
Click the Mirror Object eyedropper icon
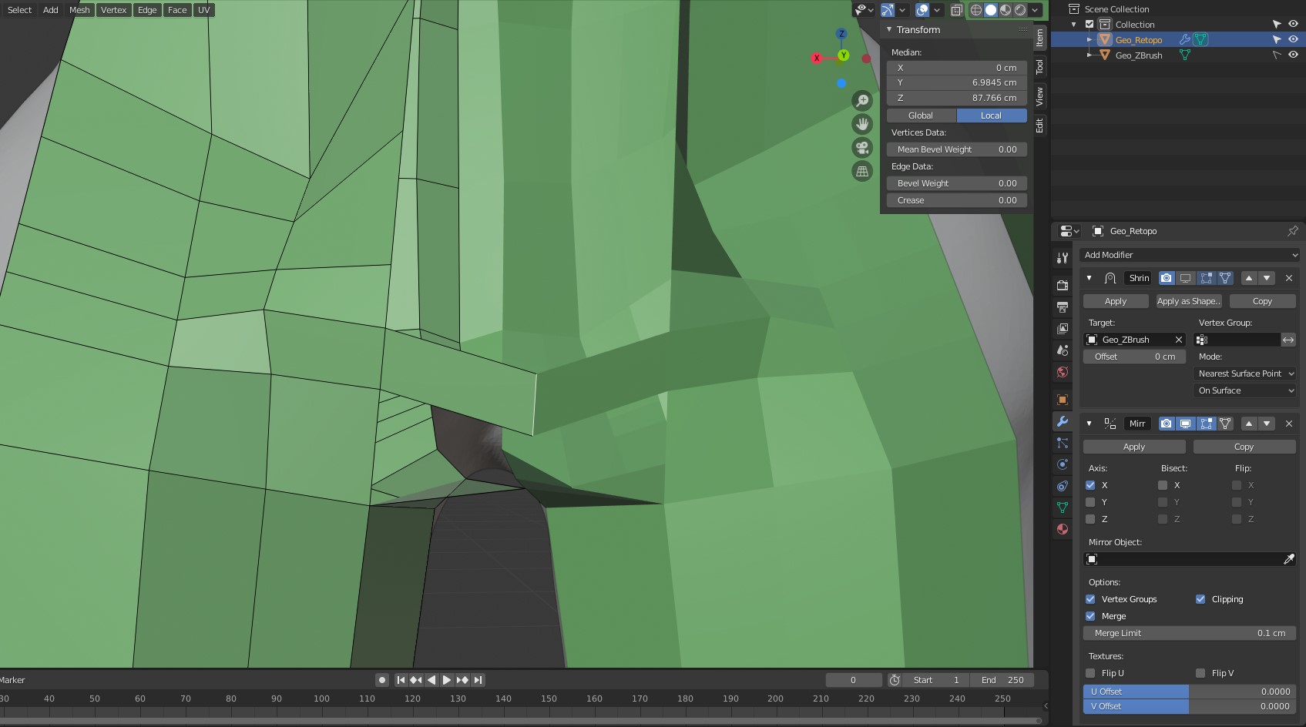1288,559
